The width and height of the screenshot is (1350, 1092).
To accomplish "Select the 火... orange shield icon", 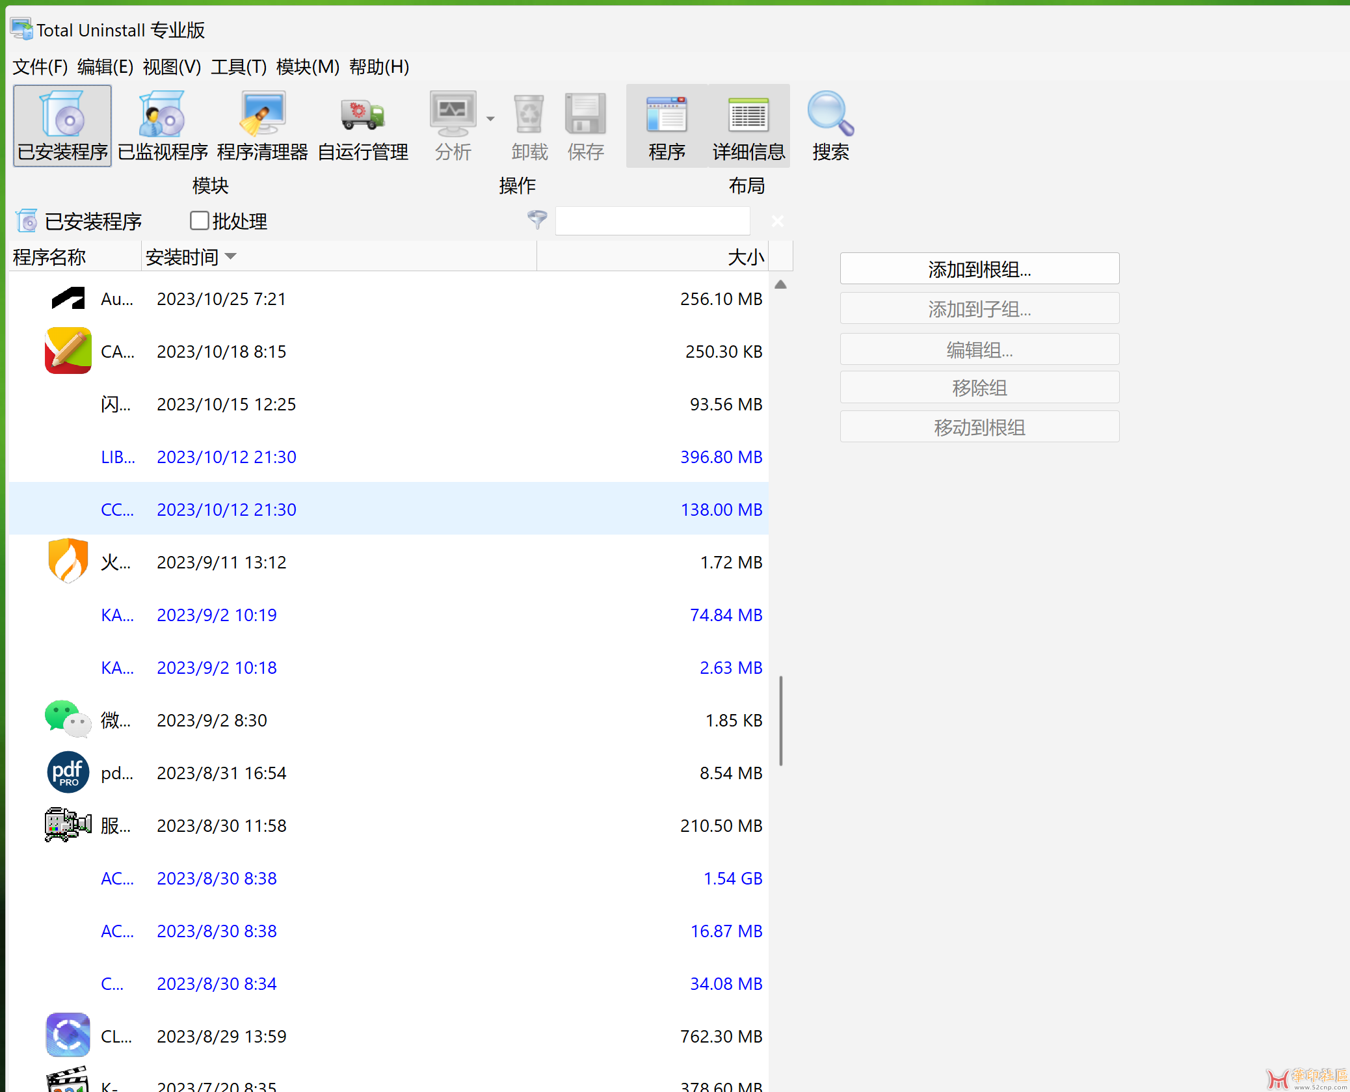I will (x=68, y=561).
